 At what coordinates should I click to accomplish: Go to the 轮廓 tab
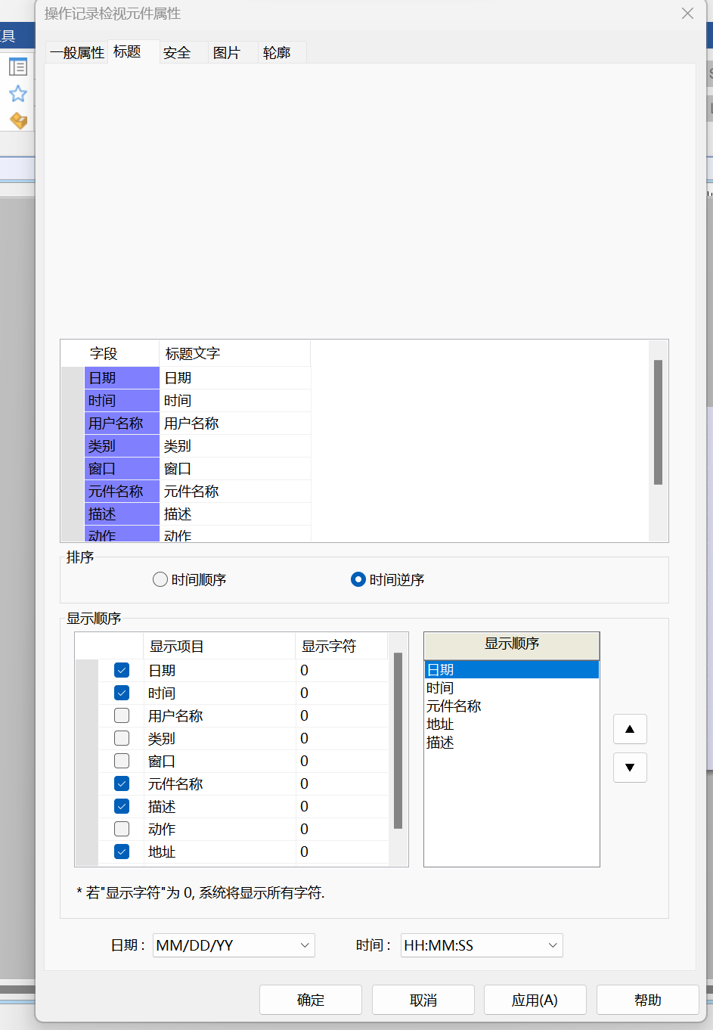pos(277,52)
